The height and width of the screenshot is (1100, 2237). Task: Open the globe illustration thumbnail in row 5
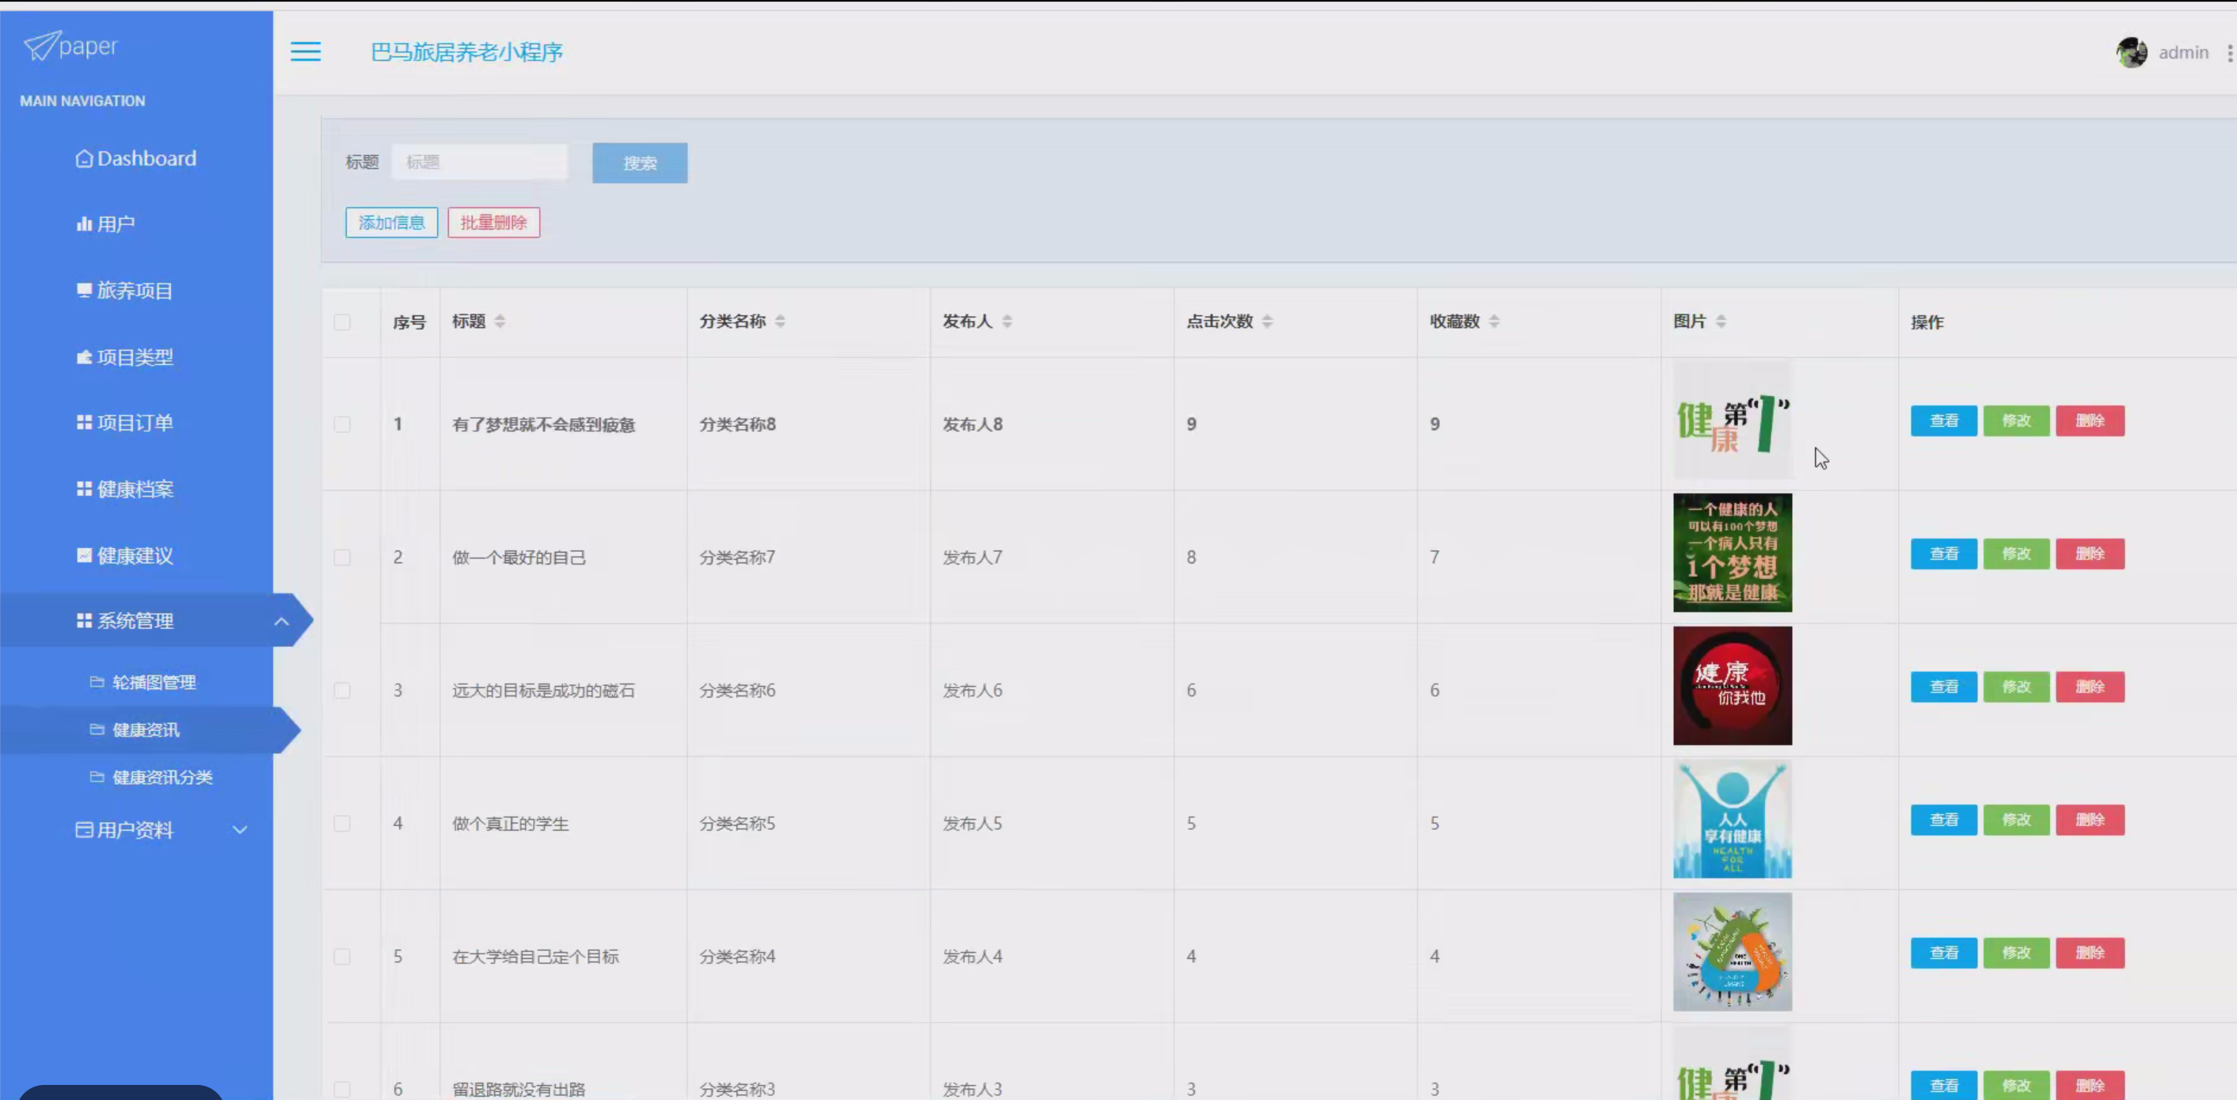click(x=1733, y=952)
